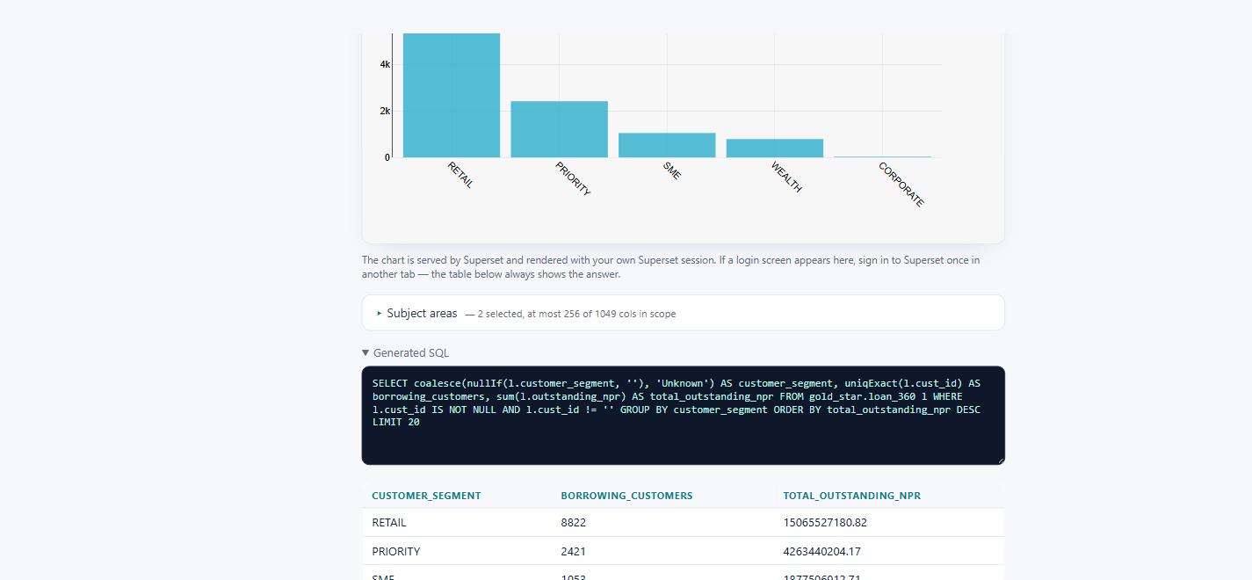Click the CUSTOMER_SEGMENT column header
Viewport: 1252px width, 580px height.
pos(426,496)
